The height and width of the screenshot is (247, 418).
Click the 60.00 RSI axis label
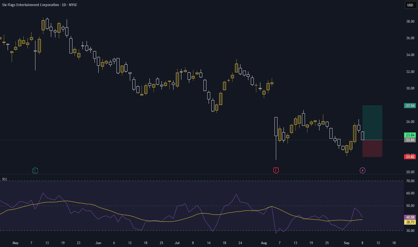click(x=410, y=193)
